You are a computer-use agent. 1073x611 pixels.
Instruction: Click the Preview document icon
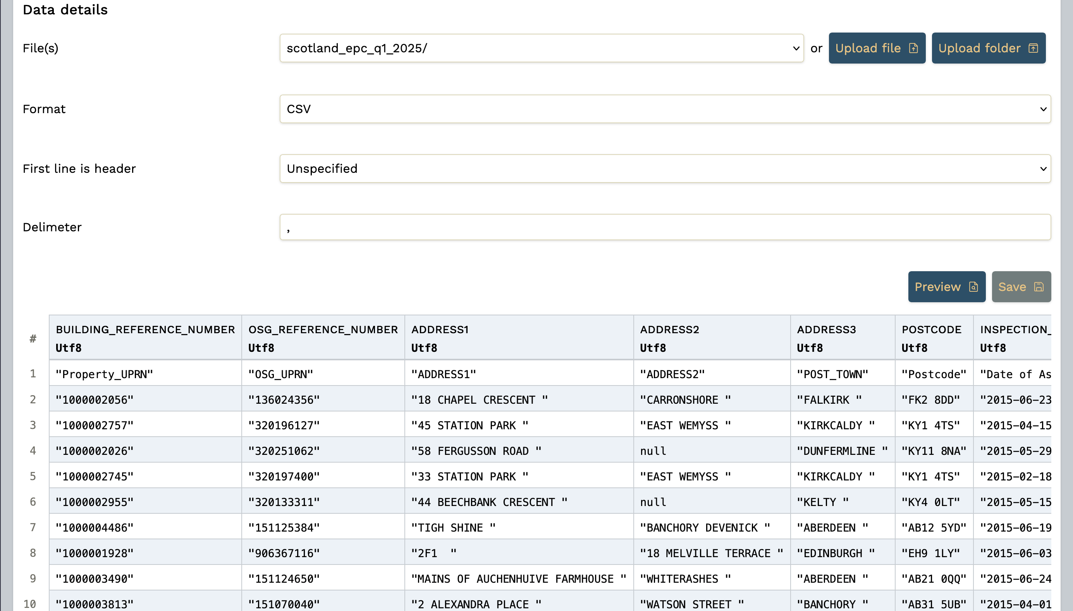tap(973, 287)
